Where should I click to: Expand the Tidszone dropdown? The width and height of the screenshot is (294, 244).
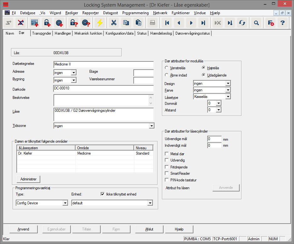coord(152,126)
